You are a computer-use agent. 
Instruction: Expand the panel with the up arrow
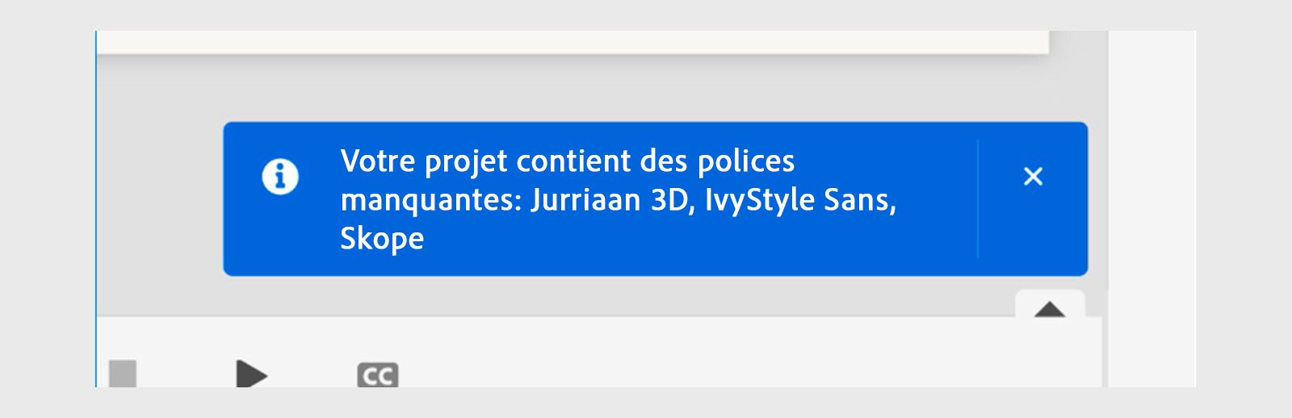tap(1050, 308)
